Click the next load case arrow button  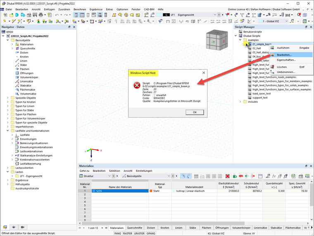pos(222,15)
